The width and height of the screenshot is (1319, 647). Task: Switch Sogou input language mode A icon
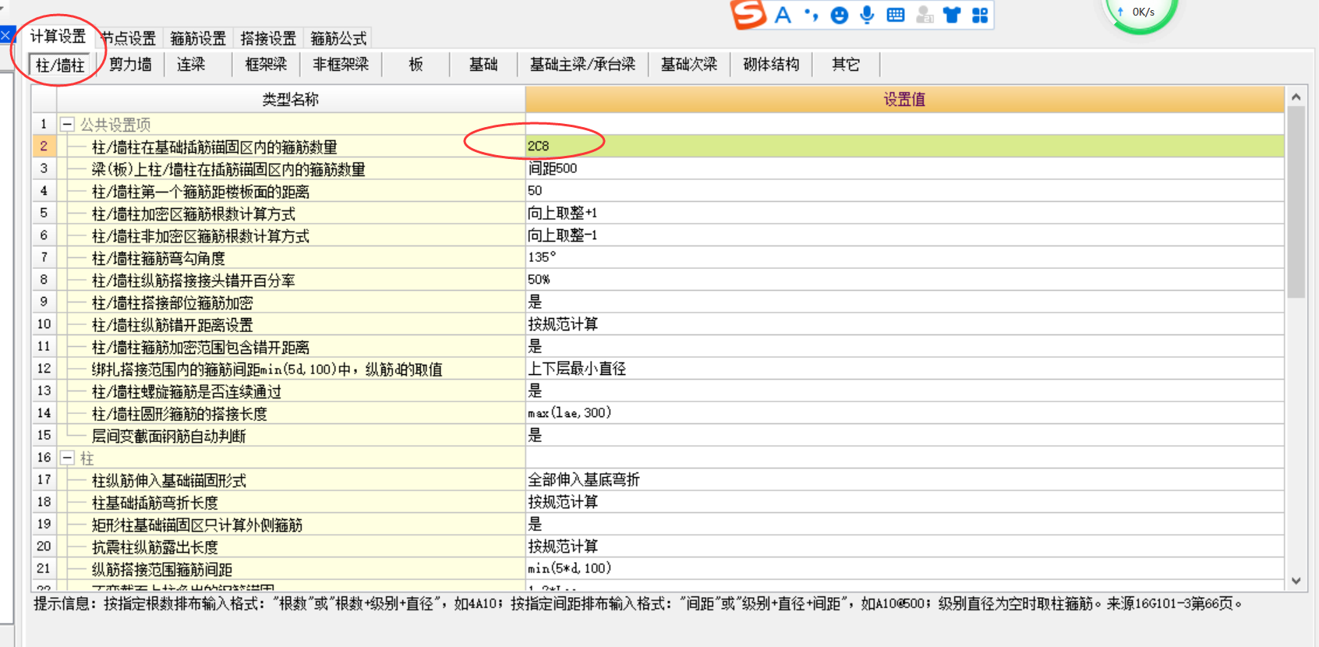pos(783,15)
